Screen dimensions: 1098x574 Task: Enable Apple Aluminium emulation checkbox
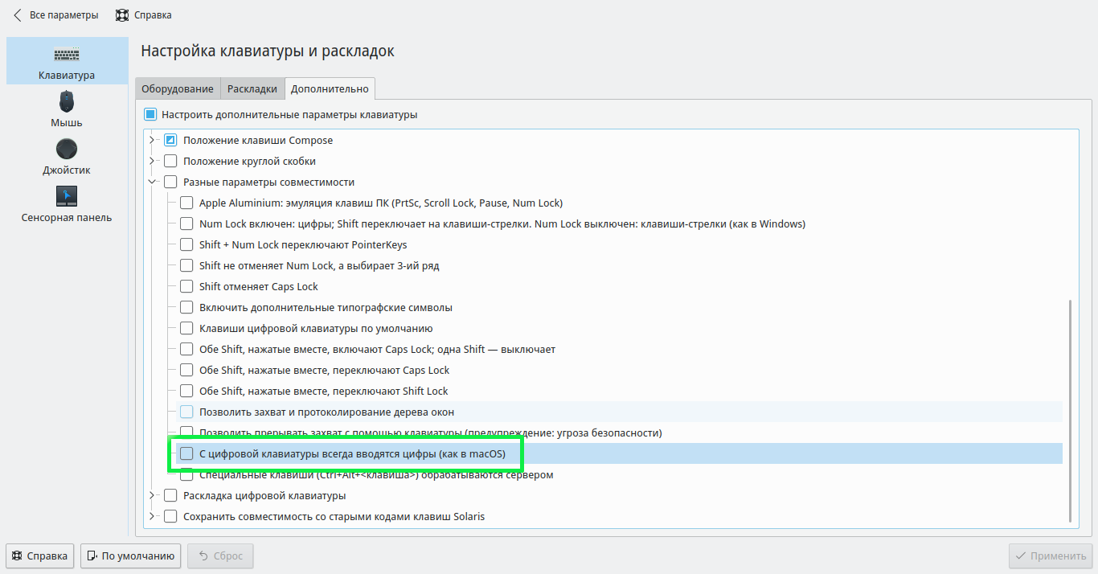186,203
